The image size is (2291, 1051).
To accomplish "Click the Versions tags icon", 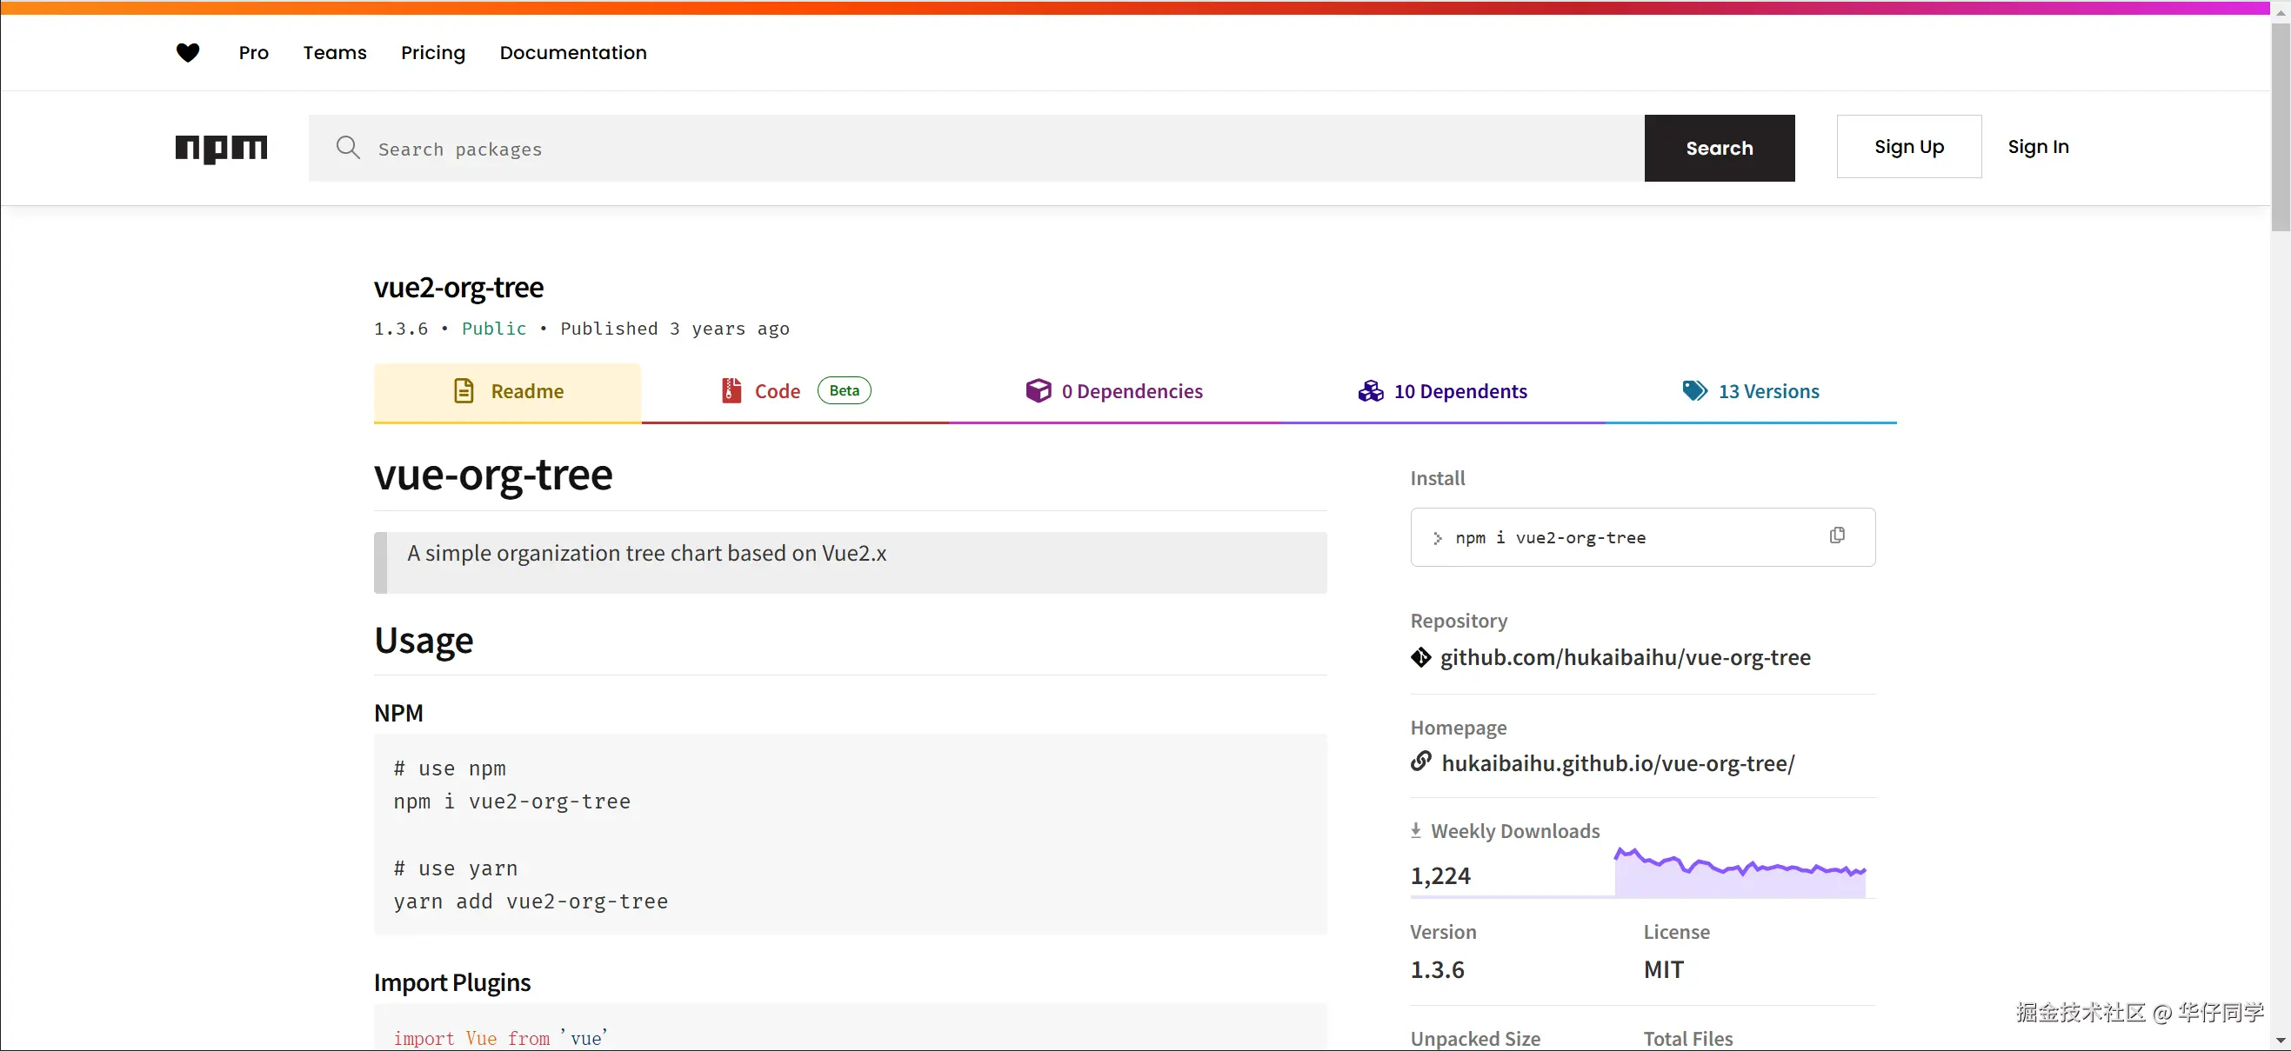I will (1694, 390).
